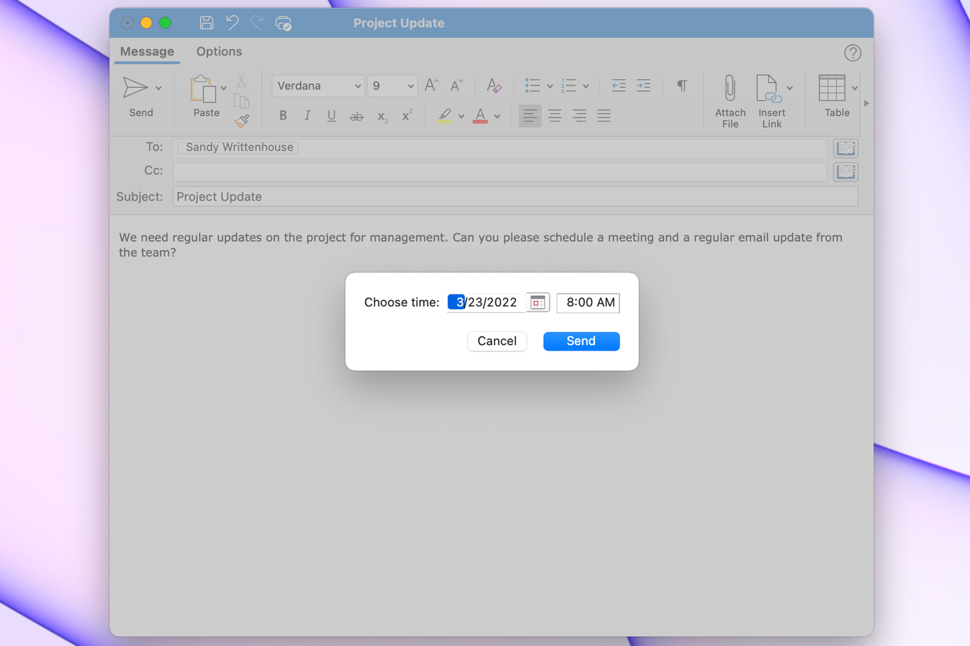Image resolution: width=970 pixels, height=646 pixels.
Task: Toggle Subscript formatting
Action: [382, 117]
